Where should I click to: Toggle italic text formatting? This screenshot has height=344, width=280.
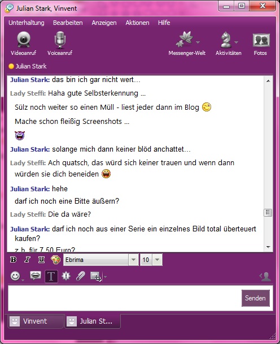coord(27,260)
